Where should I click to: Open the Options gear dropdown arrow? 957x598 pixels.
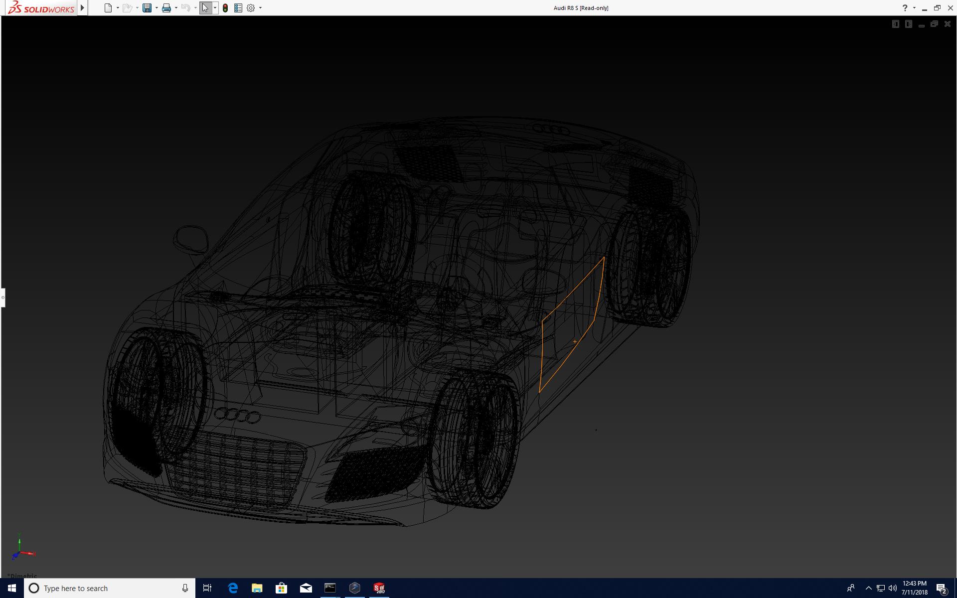(x=260, y=8)
